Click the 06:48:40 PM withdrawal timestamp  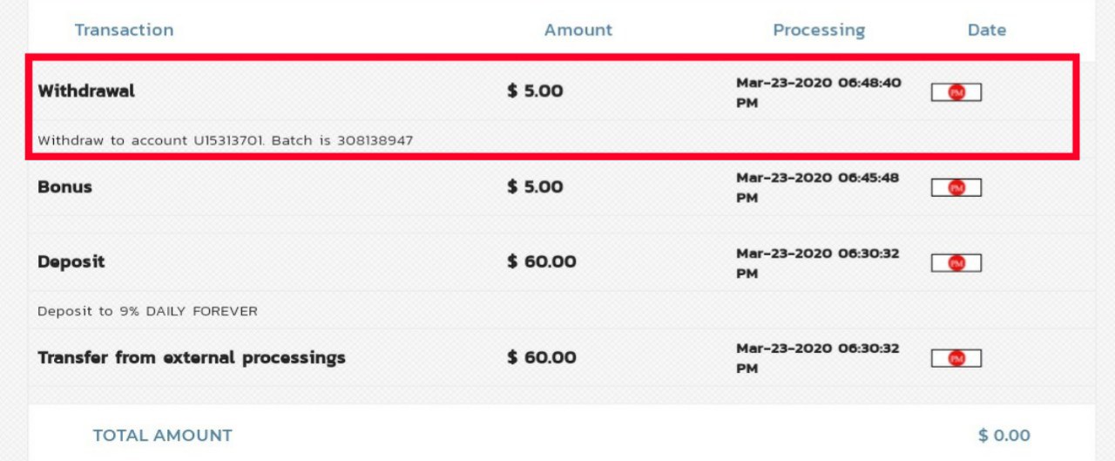[818, 92]
